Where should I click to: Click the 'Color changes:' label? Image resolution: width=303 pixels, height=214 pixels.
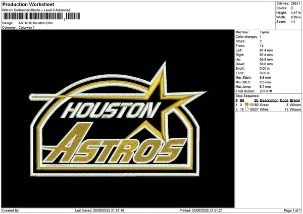(x=246, y=37)
